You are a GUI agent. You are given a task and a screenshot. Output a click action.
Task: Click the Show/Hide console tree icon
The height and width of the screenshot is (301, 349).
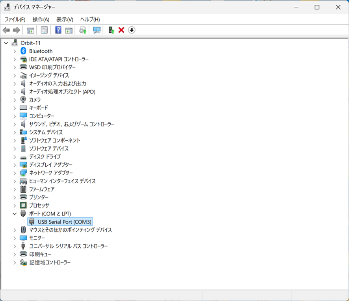coord(30,30)
